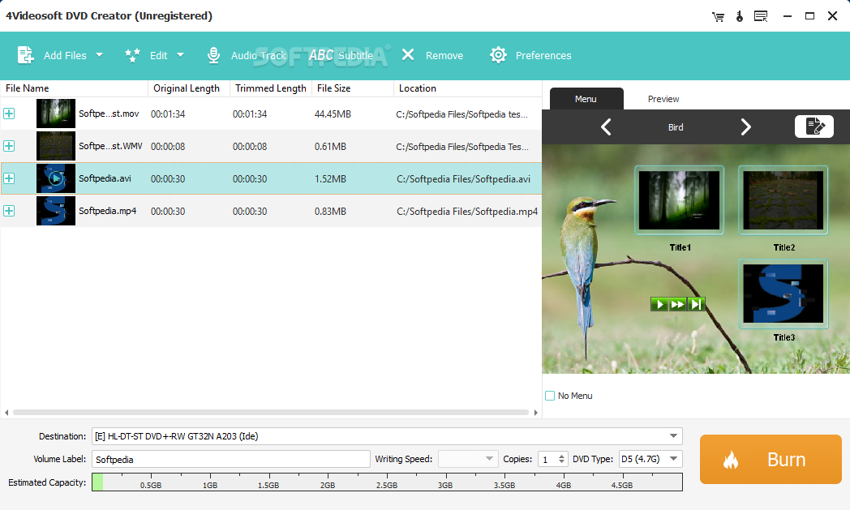Open the Preferences label in the toolbar
Viewport: 850px width, 510px height.
543,55
